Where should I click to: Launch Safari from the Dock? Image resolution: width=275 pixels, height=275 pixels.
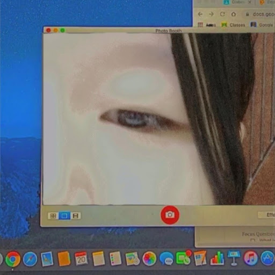[x=30, y=259]
